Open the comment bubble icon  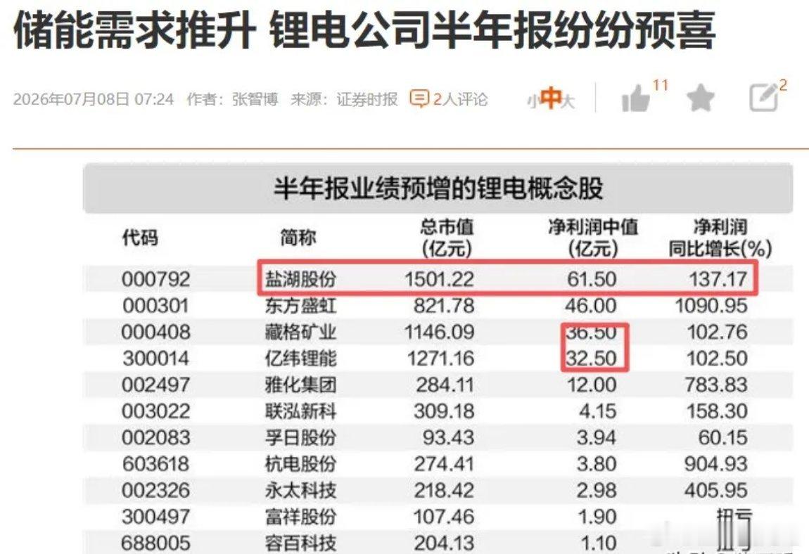pos(419,98)
